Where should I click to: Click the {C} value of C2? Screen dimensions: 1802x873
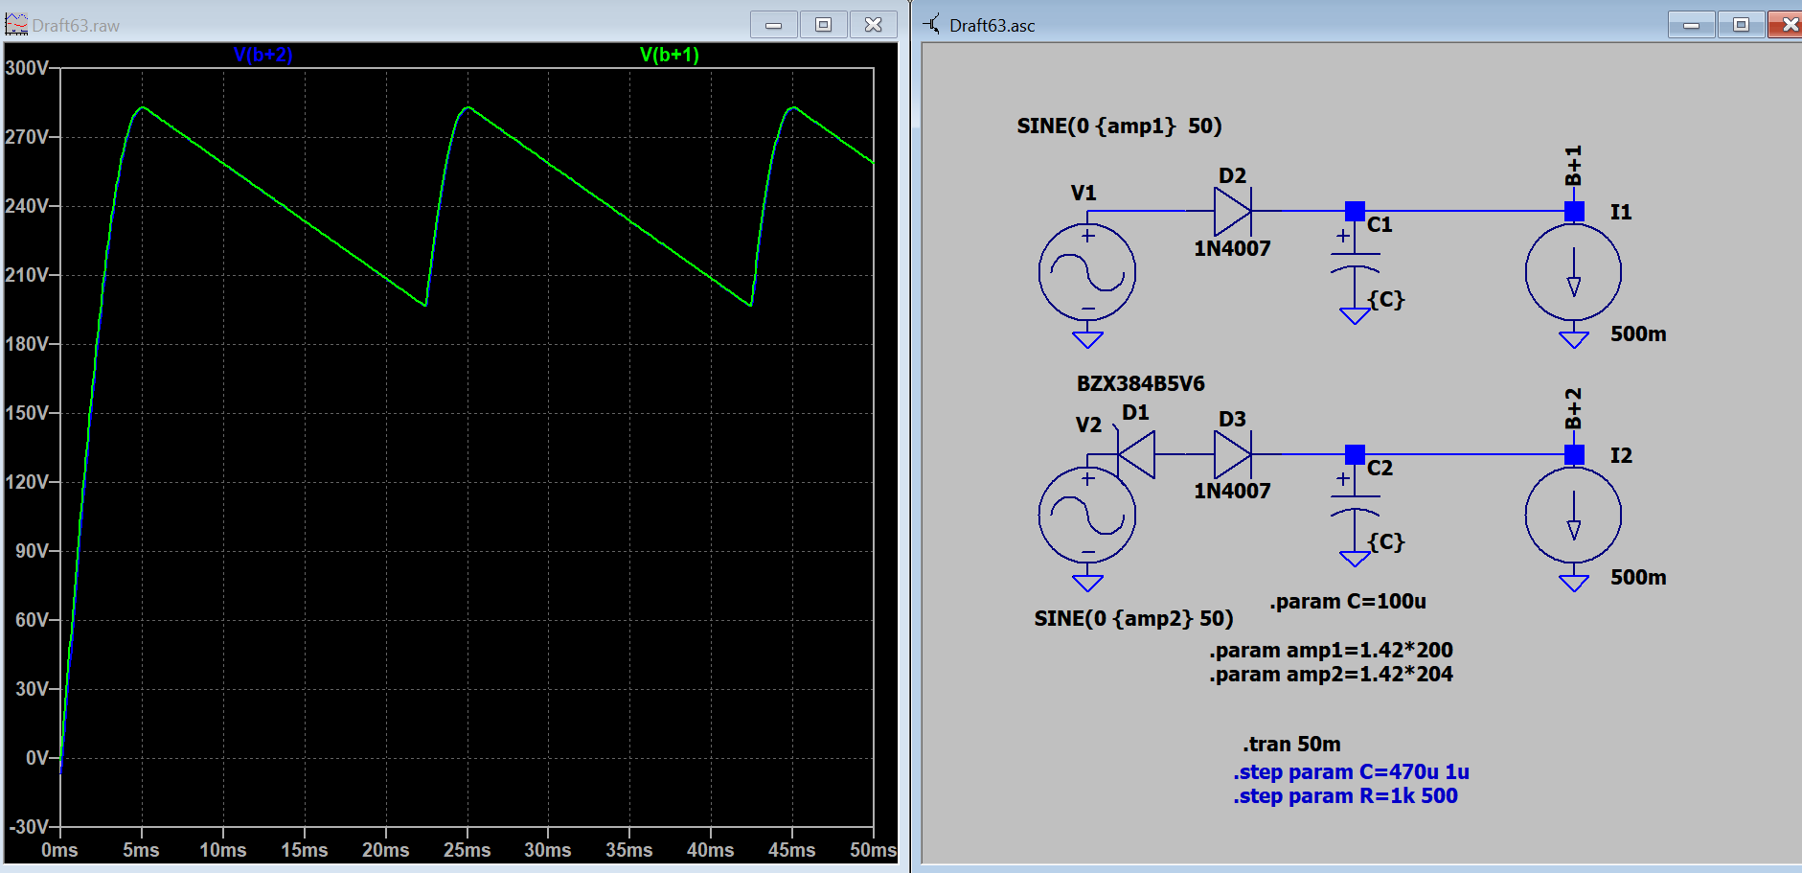[1386, 541]
